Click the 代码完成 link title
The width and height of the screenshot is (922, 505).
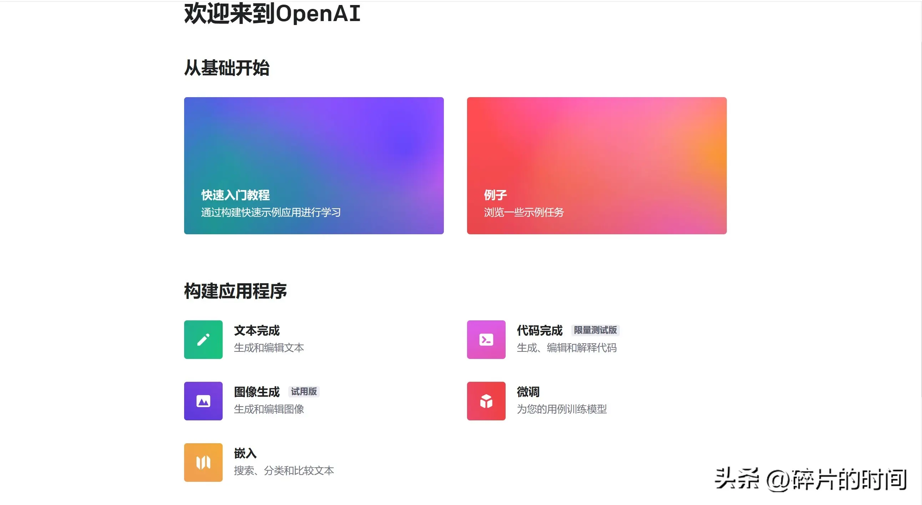[540, 330]
